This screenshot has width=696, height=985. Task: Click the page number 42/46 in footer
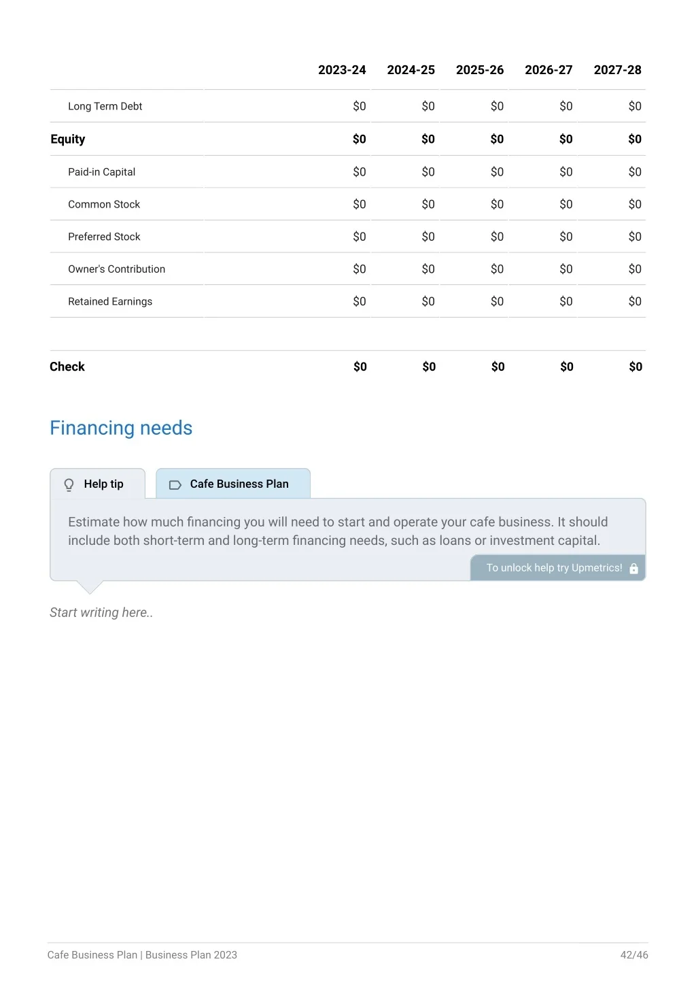coord(634,955)
